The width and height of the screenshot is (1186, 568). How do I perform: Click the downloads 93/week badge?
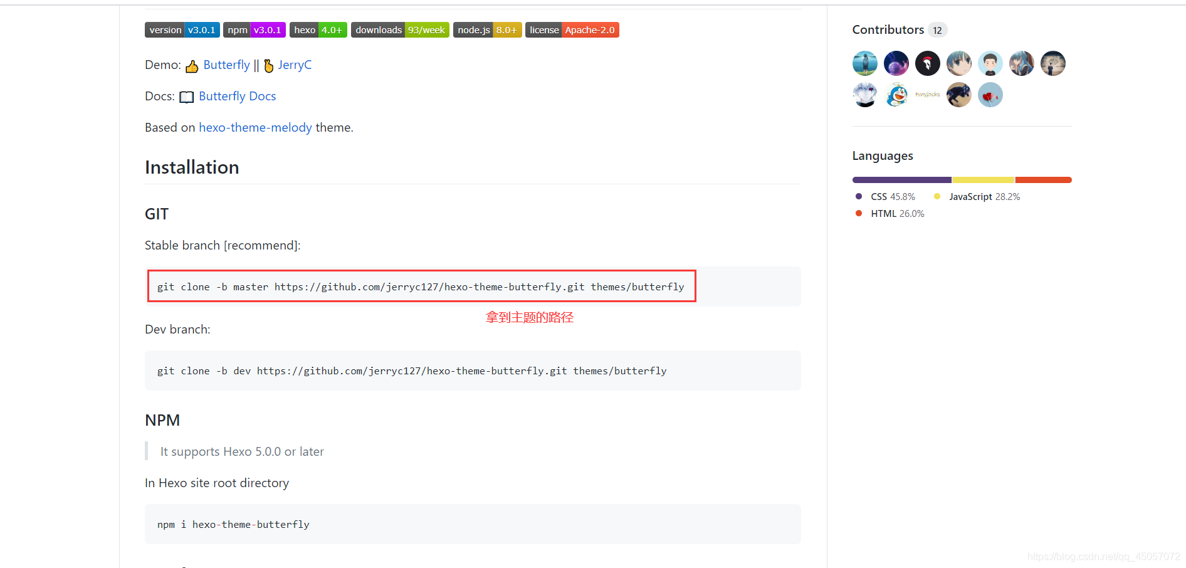coord(400,30)
